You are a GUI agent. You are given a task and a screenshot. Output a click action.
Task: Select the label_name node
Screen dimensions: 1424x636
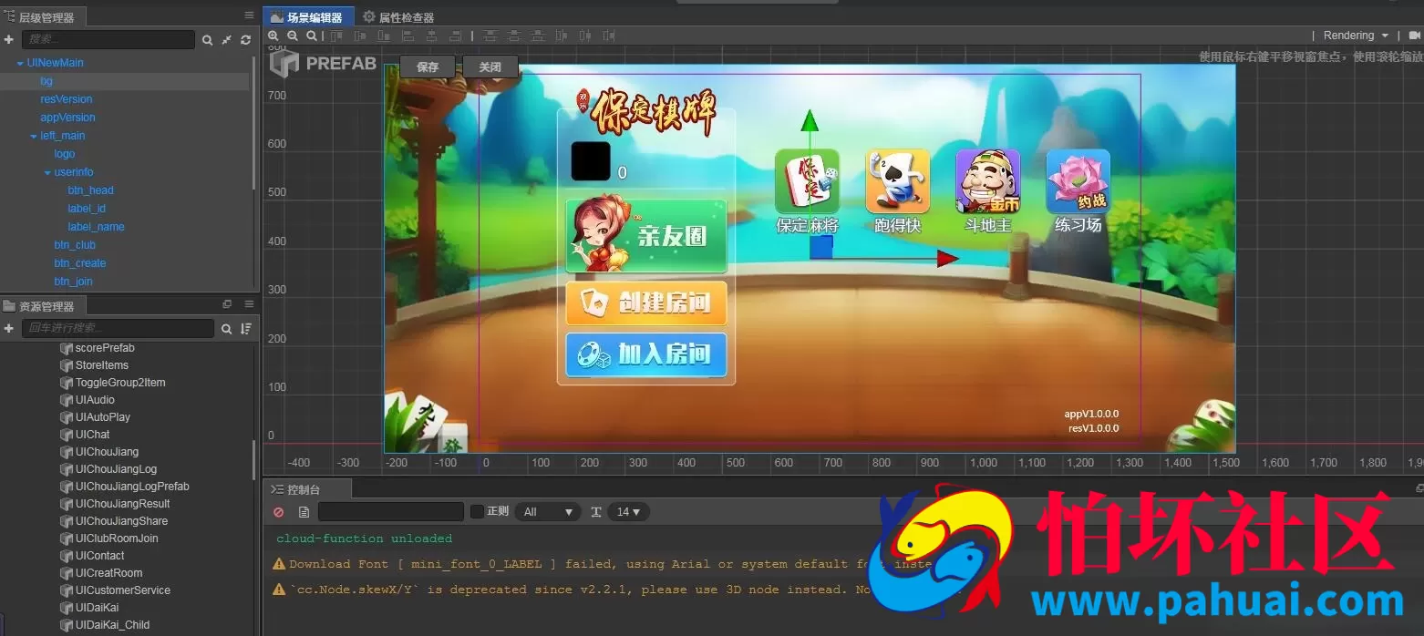pyautogui.click(x=96, y=227)
